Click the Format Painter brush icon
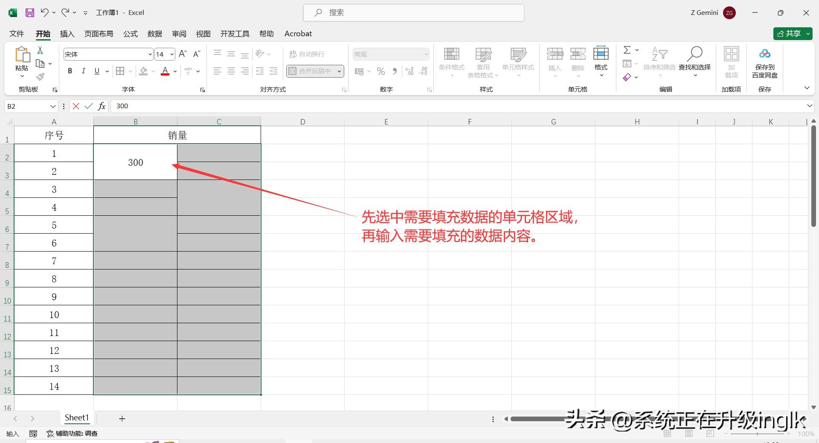819x443 pixels. (x=40, y=77)
